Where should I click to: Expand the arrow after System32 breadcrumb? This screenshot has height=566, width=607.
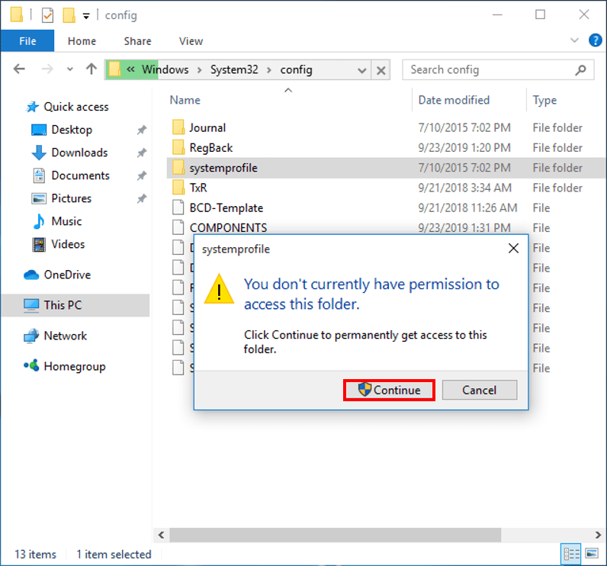click(269, 70)
